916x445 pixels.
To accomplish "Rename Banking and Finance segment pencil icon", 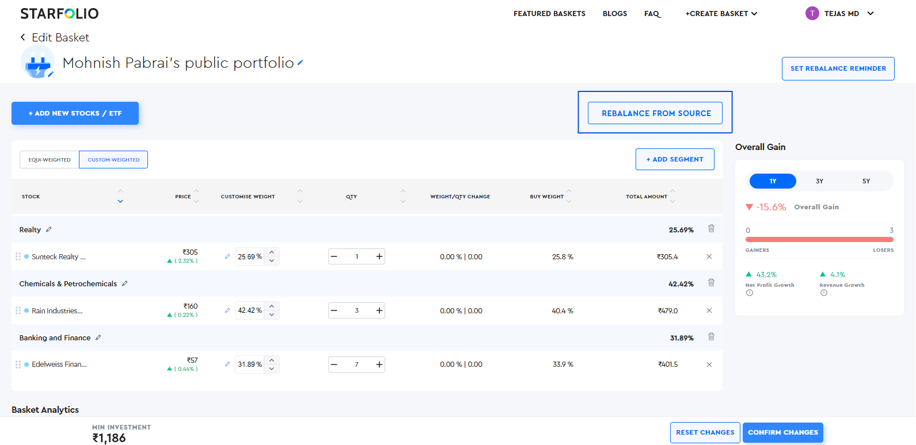I will [x=98, y=337].
